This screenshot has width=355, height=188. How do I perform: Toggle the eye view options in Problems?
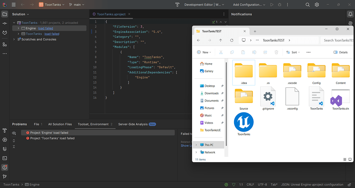(14, 133)
